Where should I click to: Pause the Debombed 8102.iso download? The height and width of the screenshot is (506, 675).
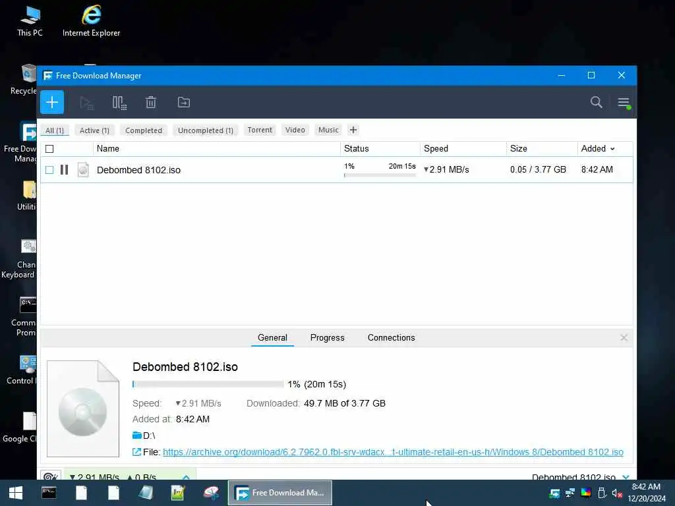(x=64, y=170)
